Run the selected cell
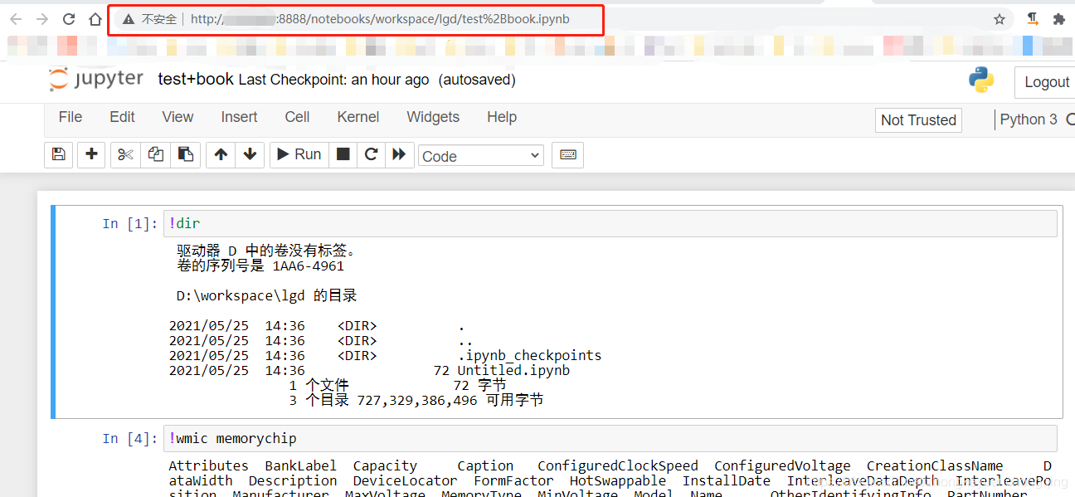The image size is (1075, 497). click(299, 154)
